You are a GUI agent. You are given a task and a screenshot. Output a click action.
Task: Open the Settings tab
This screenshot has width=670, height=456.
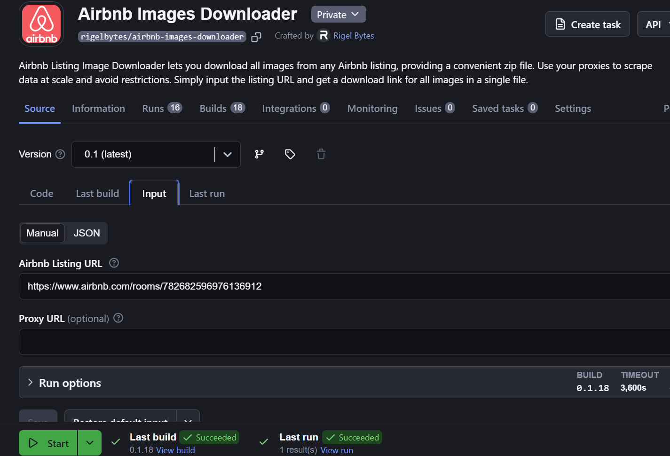coord(573,109)
